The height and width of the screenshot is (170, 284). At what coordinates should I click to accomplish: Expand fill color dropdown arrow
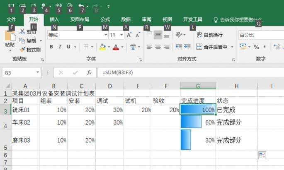[x=109, y=47]
